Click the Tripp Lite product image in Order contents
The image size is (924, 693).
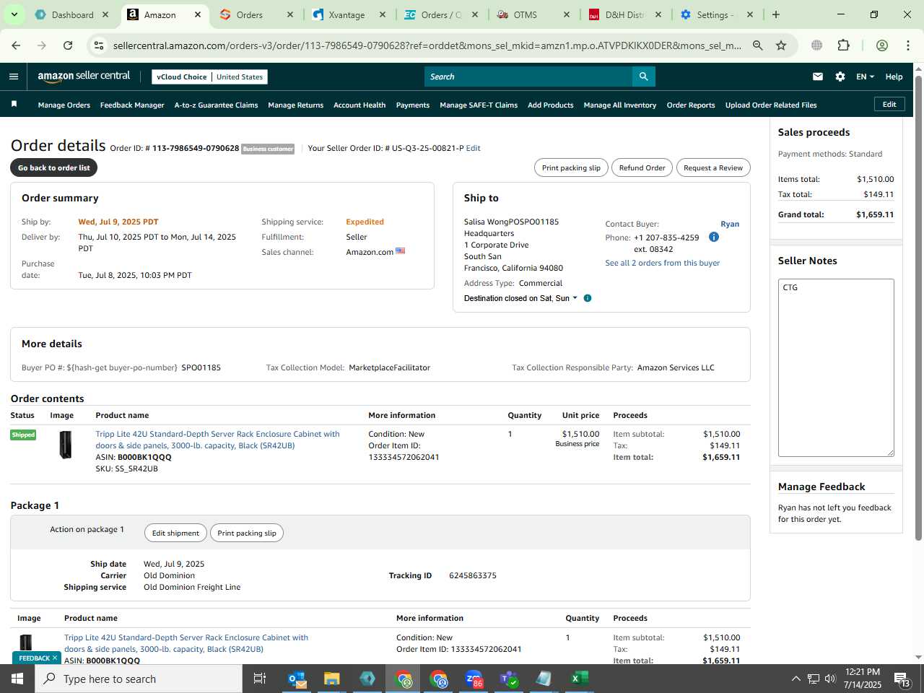click(x=66, y=445)
